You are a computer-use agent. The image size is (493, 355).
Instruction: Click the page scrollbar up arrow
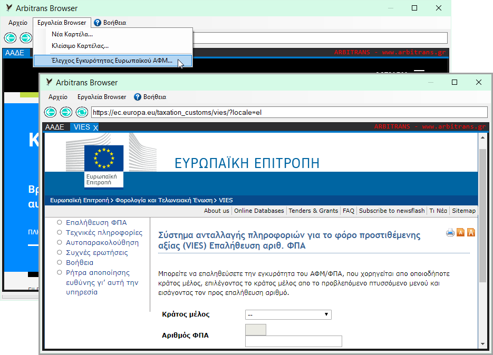(482, 137)
